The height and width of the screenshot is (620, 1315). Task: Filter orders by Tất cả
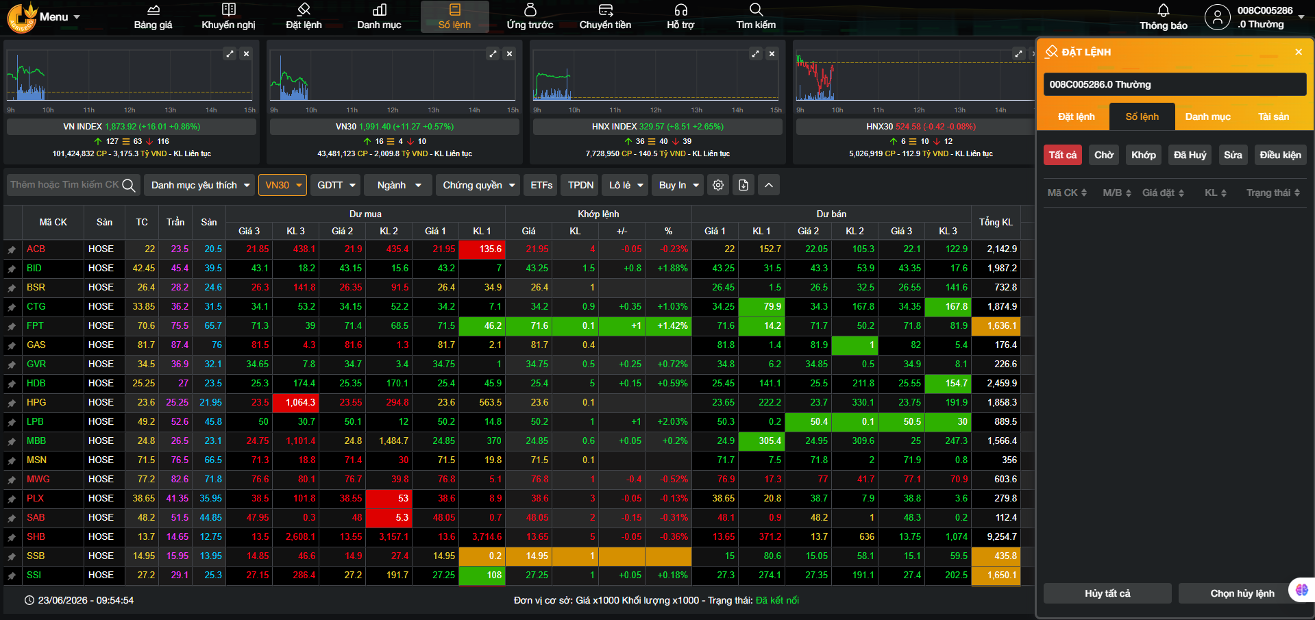click(1062, 155)
